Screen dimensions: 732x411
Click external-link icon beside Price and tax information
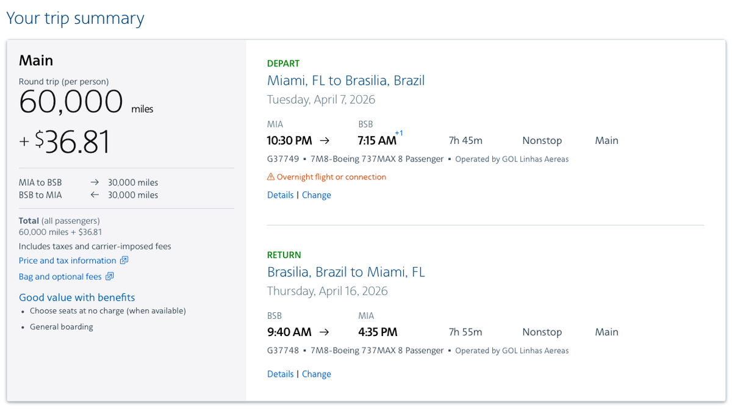click(124, 260)
